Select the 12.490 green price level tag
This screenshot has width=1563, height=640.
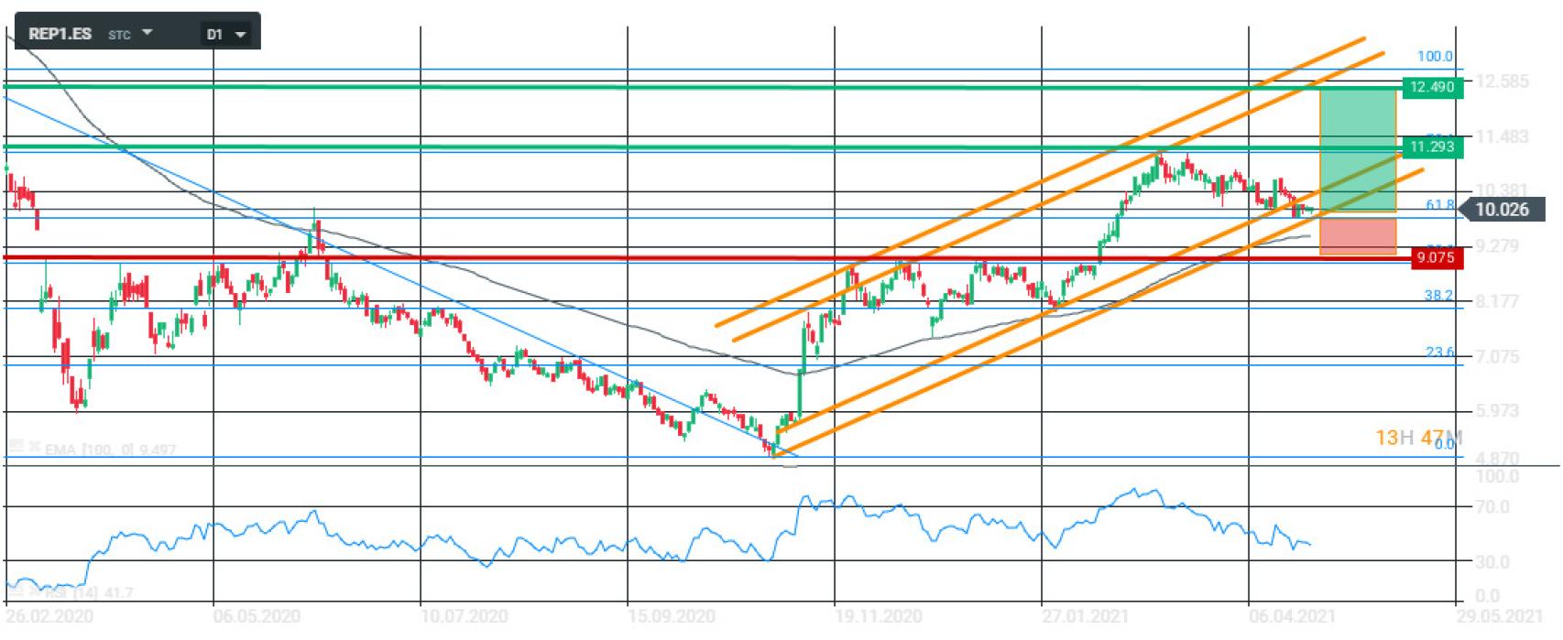[x=1431, y=87]
